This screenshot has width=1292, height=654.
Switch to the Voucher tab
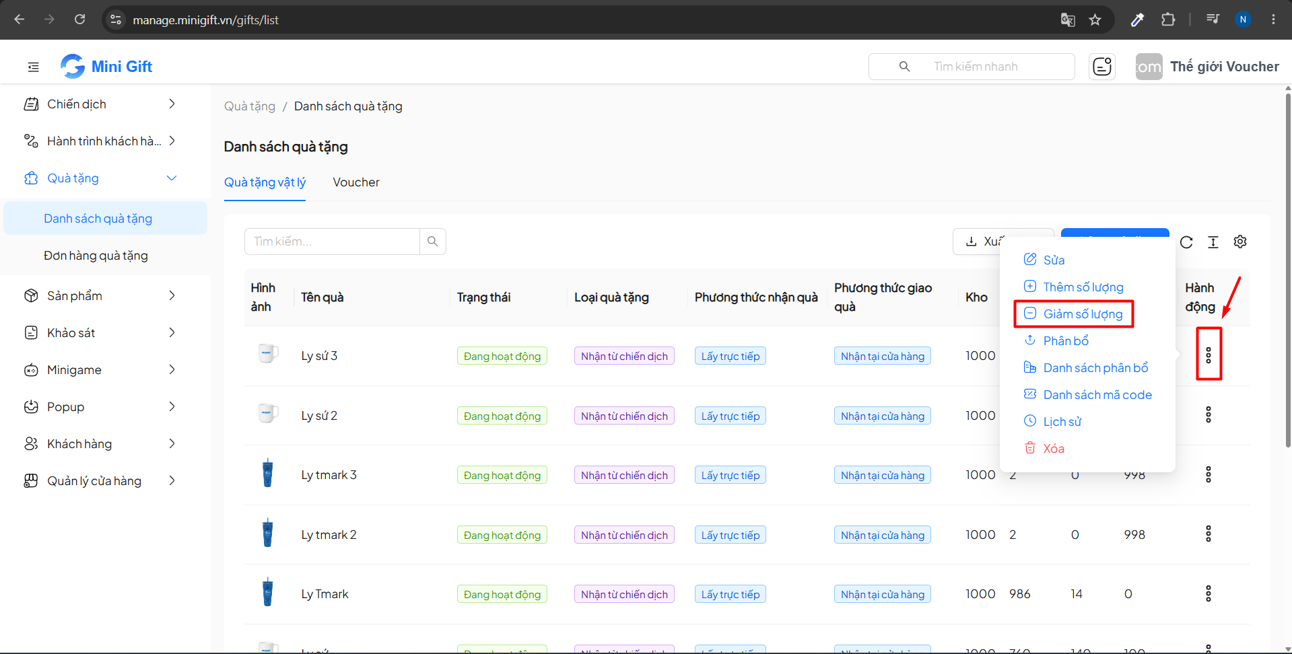[356, 182]
